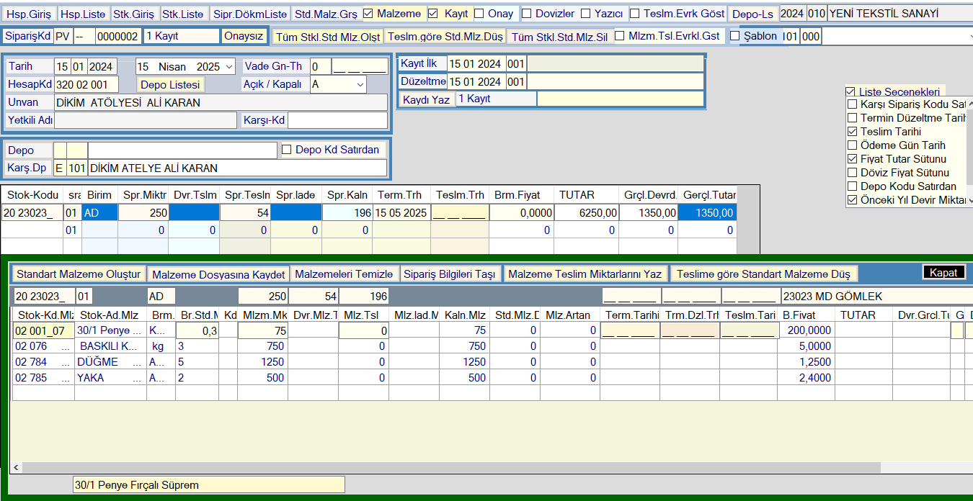Enable the Yazıcı checkbox

tap(586, 13)
